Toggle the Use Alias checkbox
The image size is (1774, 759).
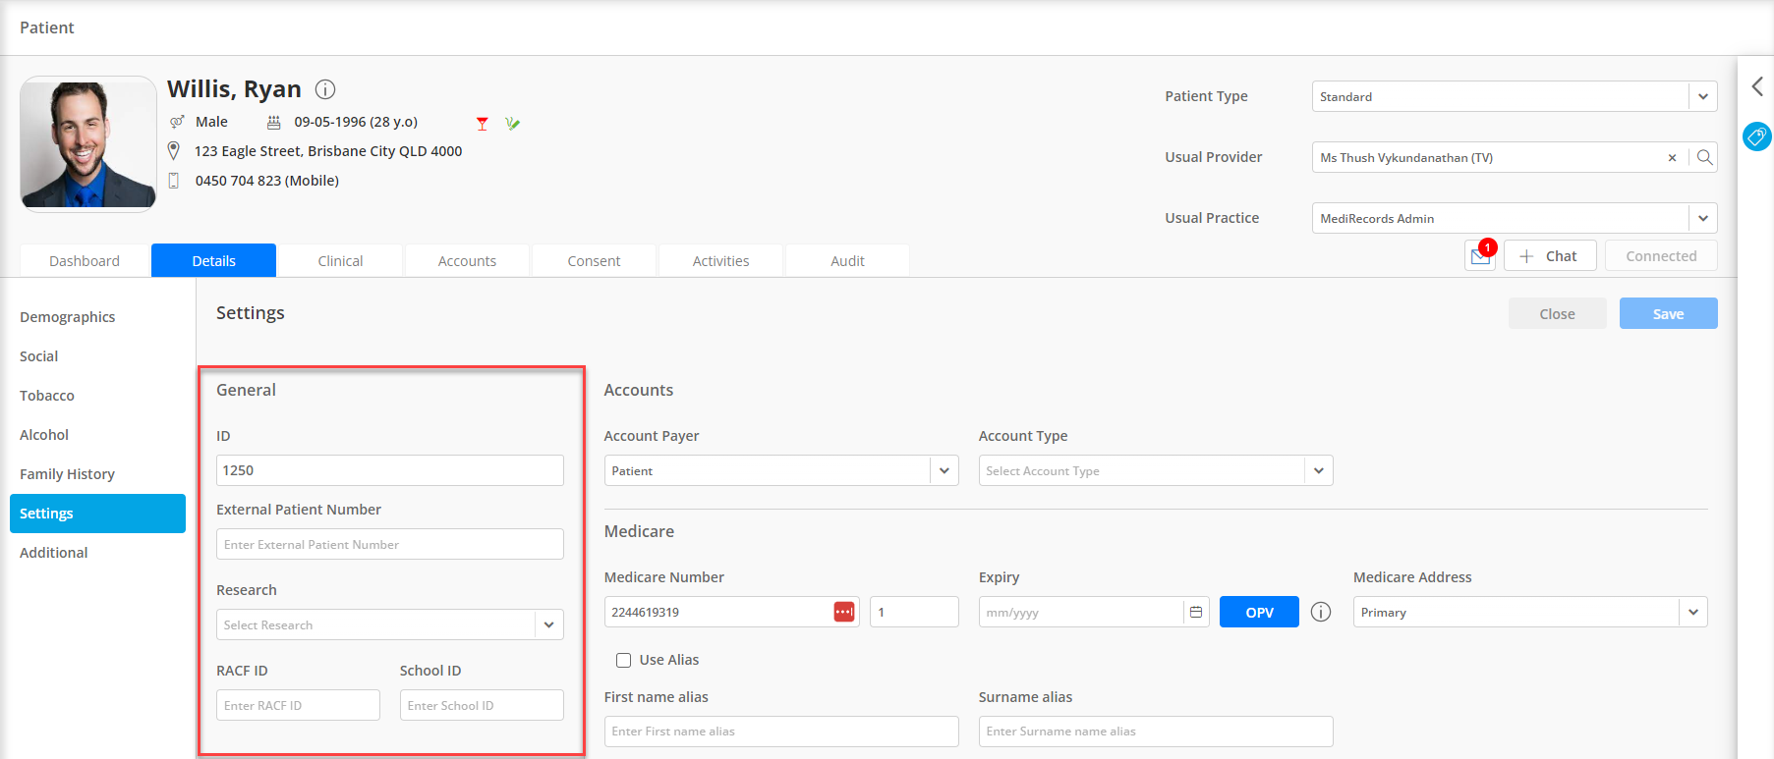tap(623, 660)
